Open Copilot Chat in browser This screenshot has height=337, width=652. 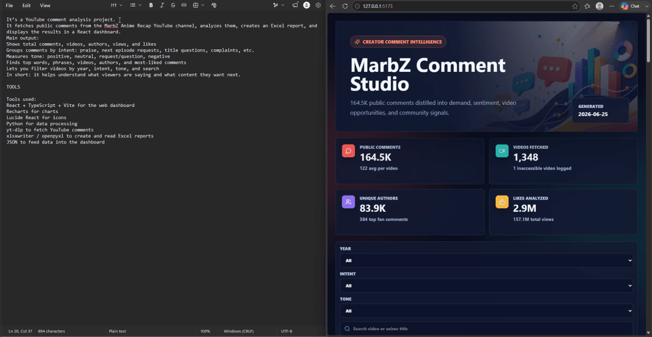click(x=630, y=6)
